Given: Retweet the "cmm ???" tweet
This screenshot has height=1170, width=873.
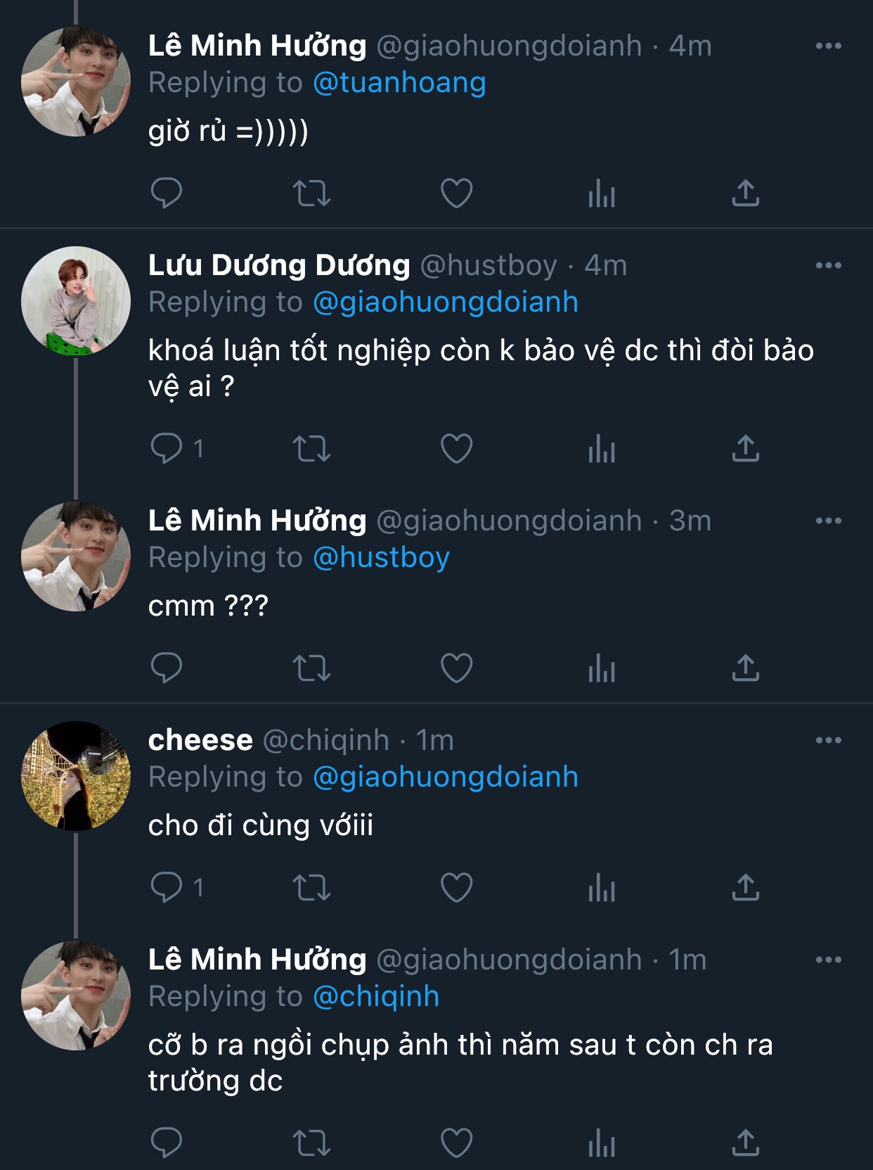Looking at the screenshot, I should pos(311,668).
